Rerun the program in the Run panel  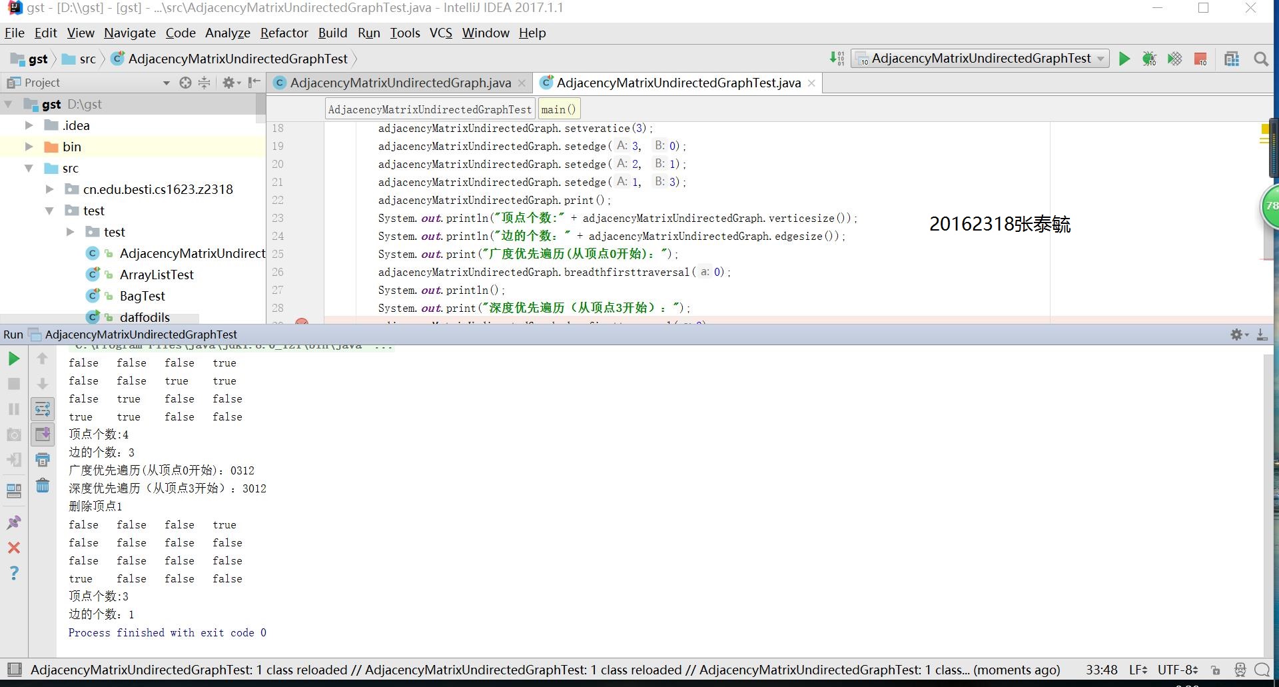[13, 358]
